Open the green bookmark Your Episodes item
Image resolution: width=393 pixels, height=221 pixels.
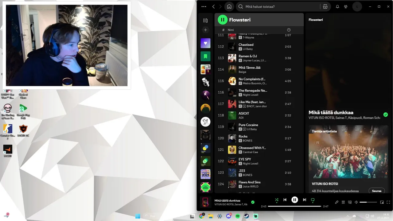pyautogui.click(x=205, y=56)
